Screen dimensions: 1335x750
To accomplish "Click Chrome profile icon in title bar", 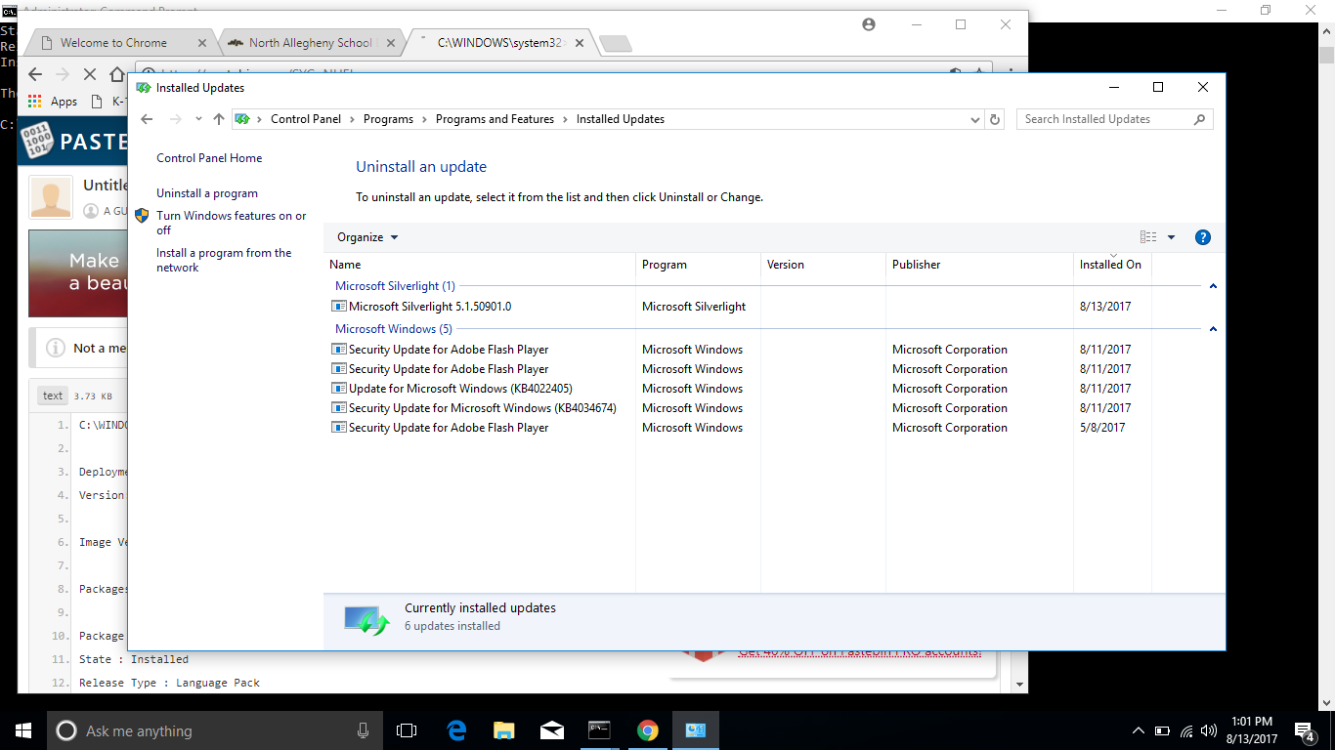I will tap(869, 24).
